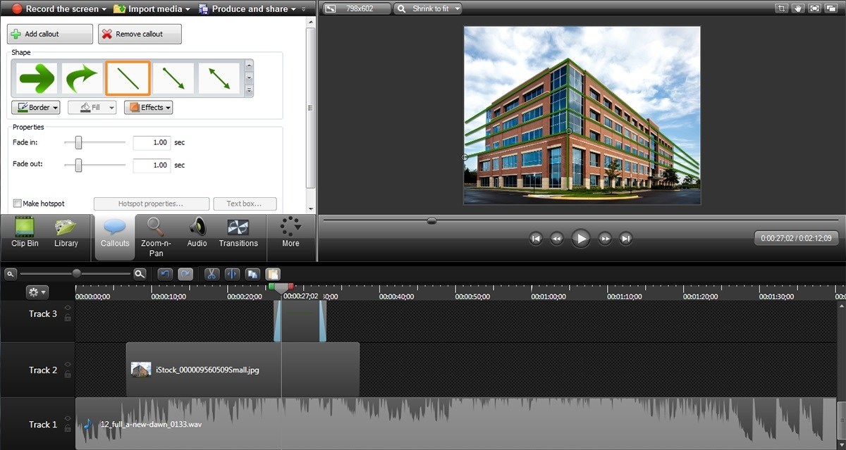Select the Crop tool in the preview toolbar
This screenshot has height=450, width=846.
point(781,8)
